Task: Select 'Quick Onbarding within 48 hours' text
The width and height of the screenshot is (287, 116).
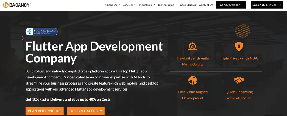Action: point(239,95)
